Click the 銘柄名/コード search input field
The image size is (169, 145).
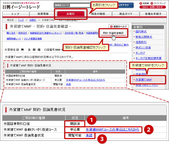(80, 5)
